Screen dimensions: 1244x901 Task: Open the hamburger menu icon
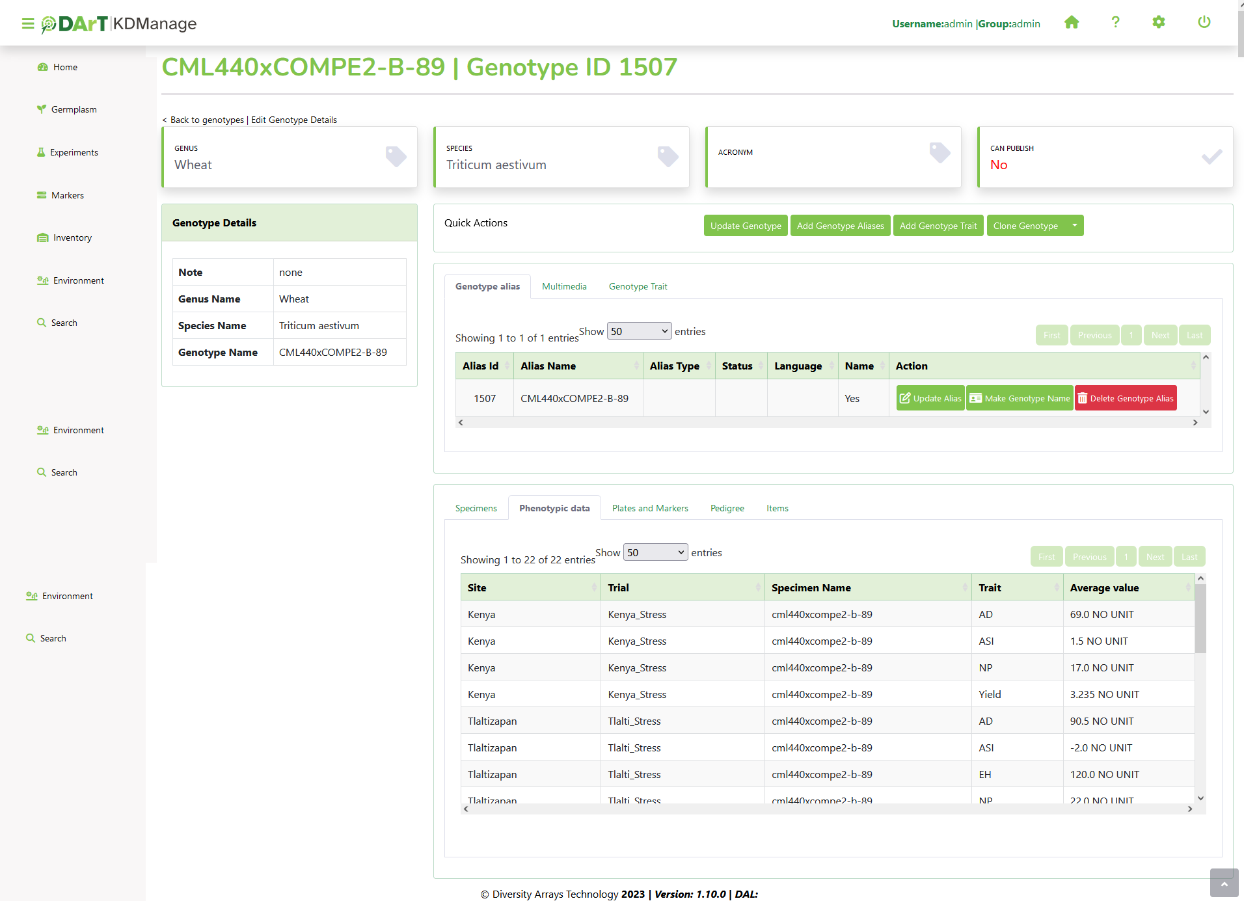(28, 24)
